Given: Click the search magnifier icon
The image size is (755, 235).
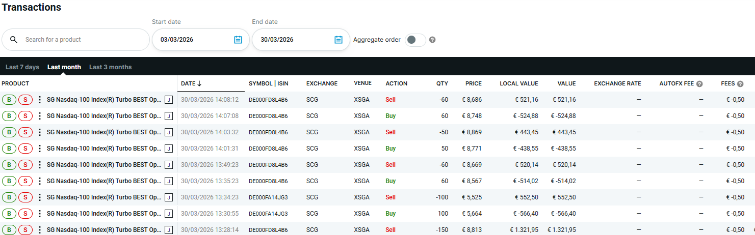Looking at the screenshot, I should (x=14, y=40).
